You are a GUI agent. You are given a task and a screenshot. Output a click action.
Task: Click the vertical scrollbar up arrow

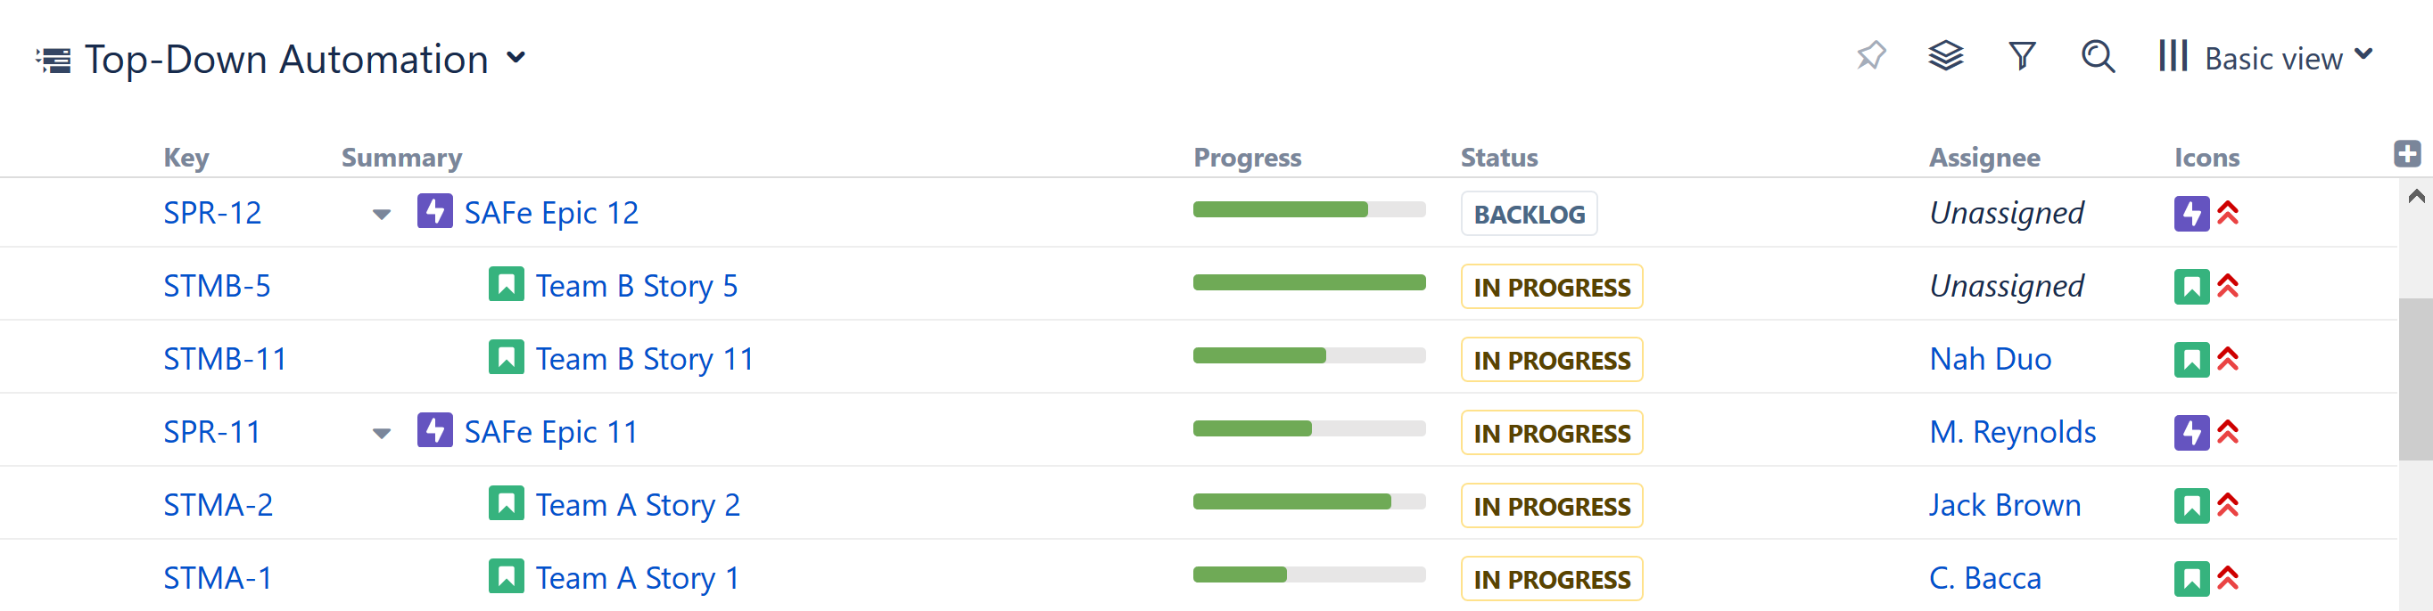pos(2416,196)
